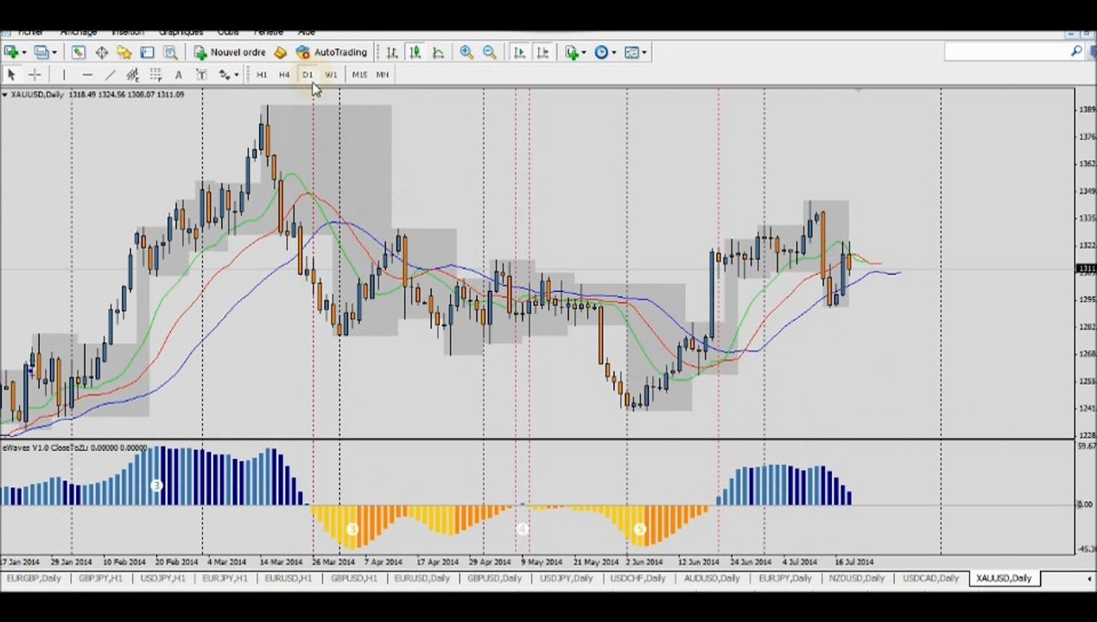Switch to USDJPY,H1 chart tab
This screenshot has width=1097, height=622.
tap(163, 578)
